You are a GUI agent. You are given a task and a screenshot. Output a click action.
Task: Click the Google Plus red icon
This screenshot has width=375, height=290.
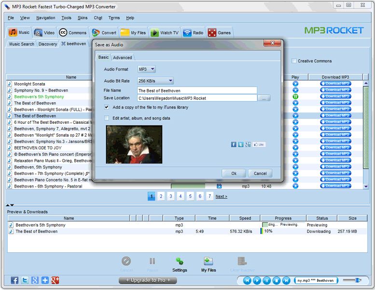click(55, 280)
